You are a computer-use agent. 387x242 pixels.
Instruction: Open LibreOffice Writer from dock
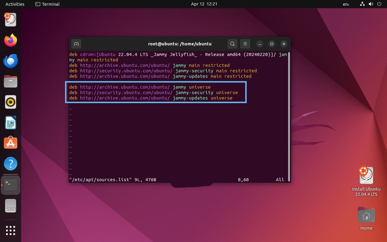click(x=11, y=123)
